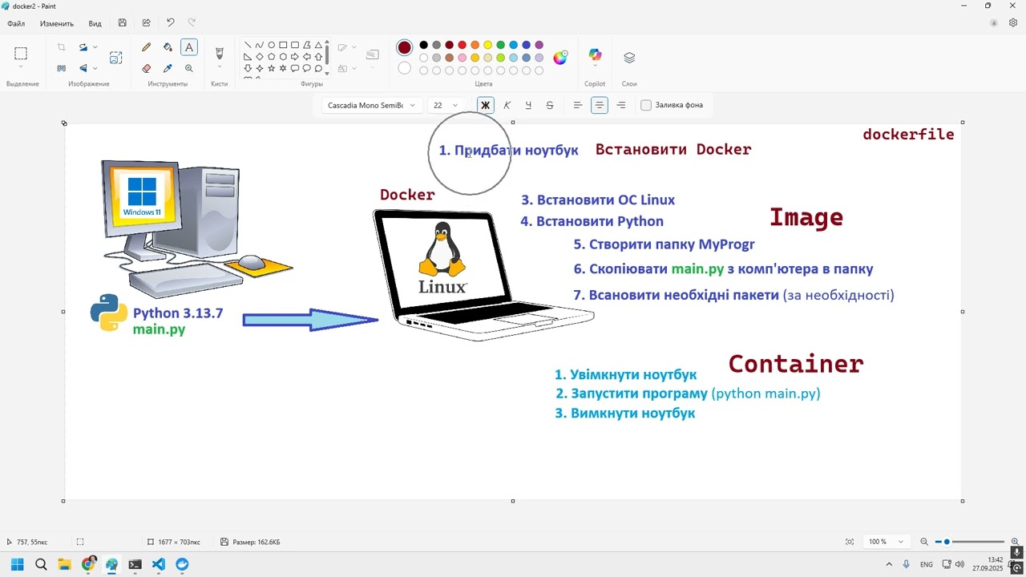Select the Magnifier tool
Screen dimensions: 1026x577
point(189,69)
